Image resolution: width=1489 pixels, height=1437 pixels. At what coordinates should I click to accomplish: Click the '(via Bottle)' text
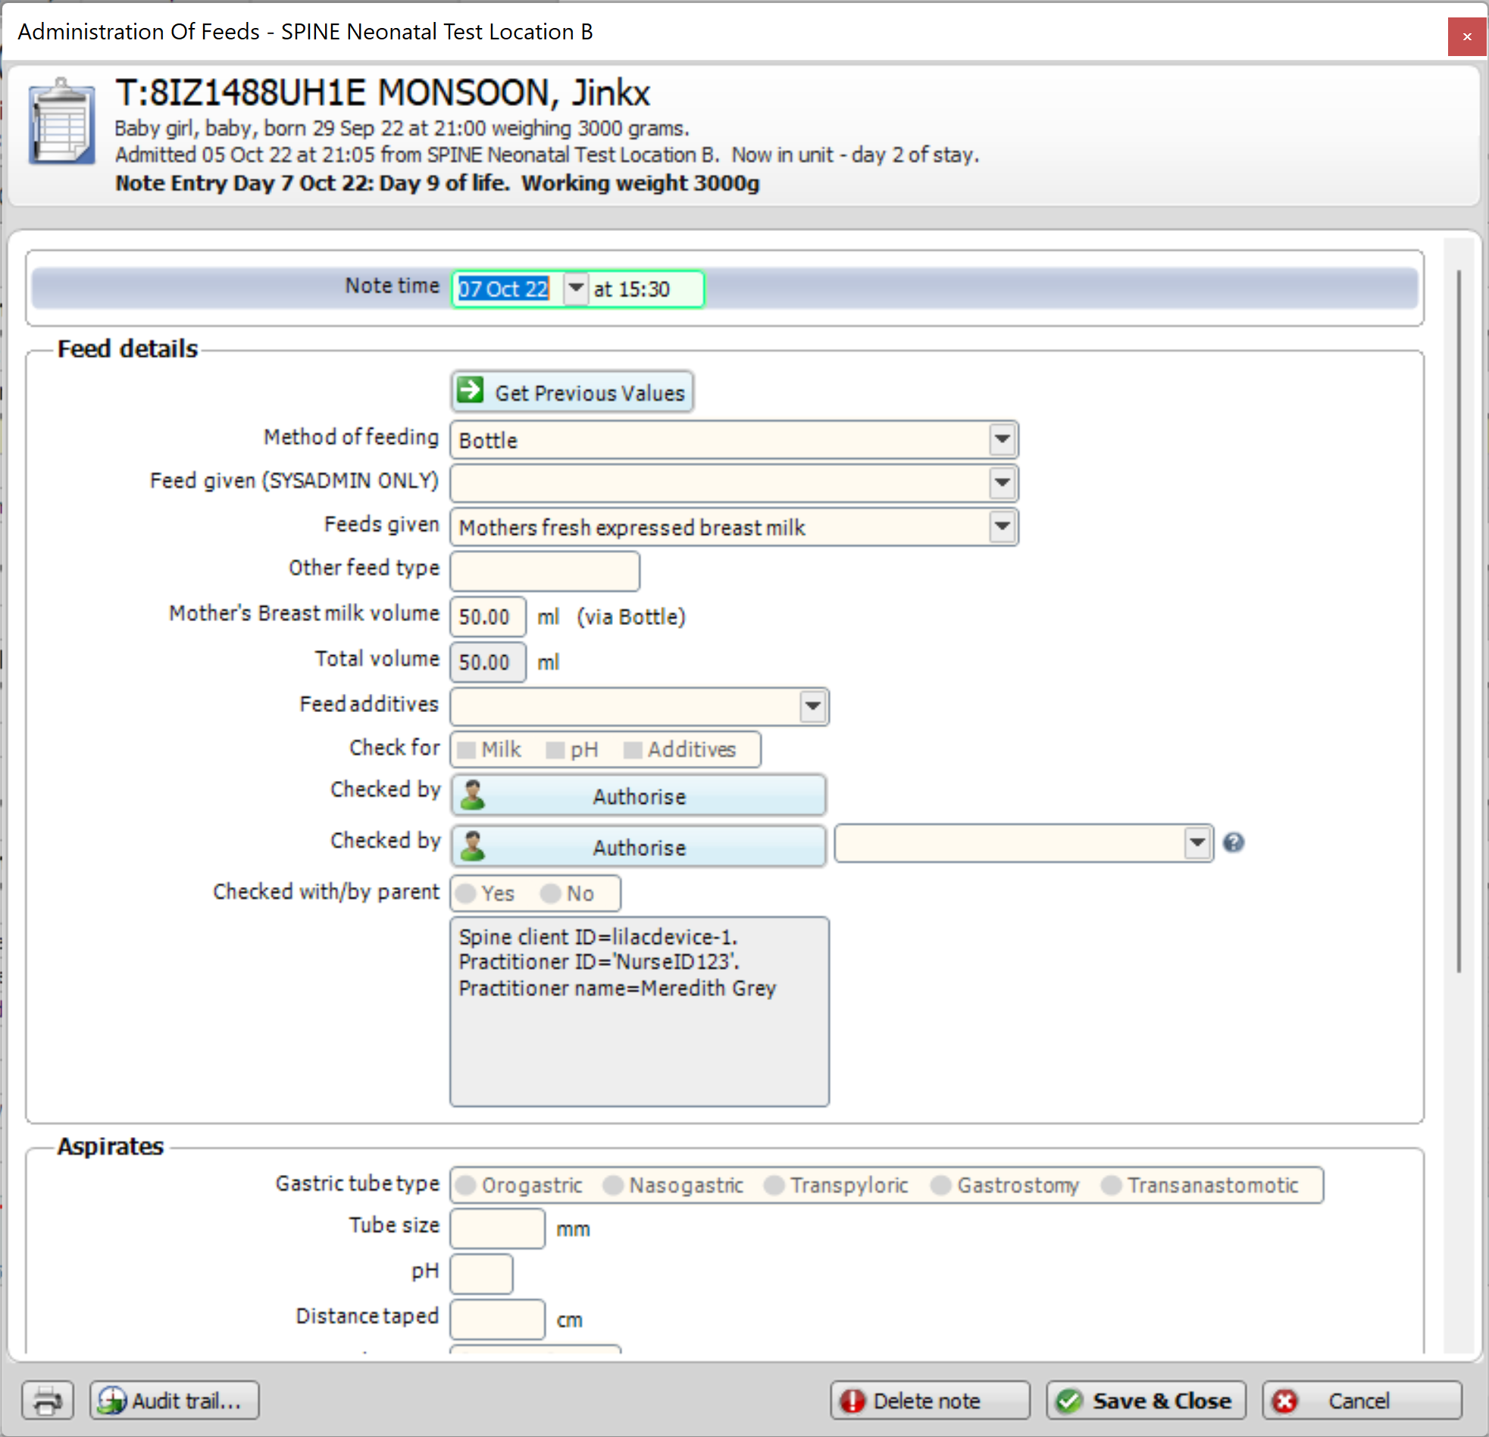(630, 617)
